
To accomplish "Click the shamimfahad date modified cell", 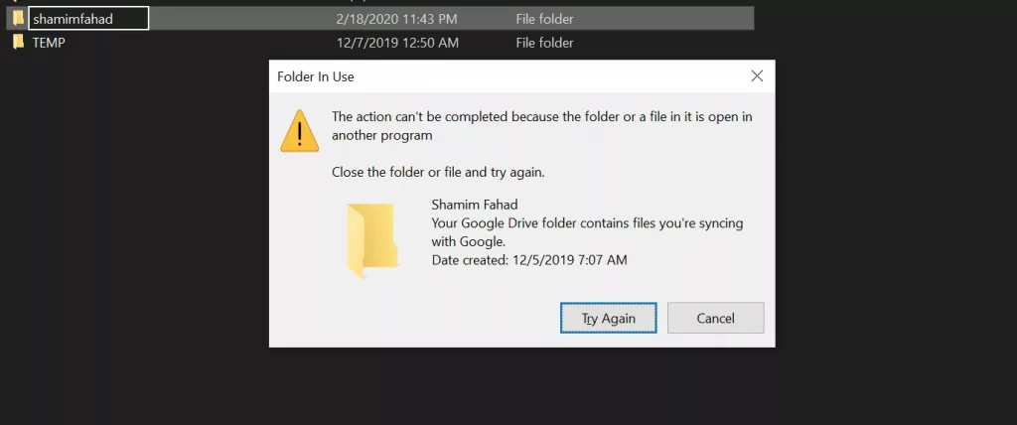I will click(397, 19).
